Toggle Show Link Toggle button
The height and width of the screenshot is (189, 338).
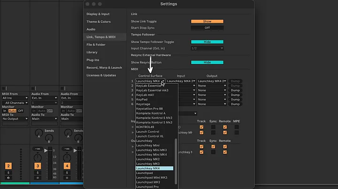(x=207, y=21)
